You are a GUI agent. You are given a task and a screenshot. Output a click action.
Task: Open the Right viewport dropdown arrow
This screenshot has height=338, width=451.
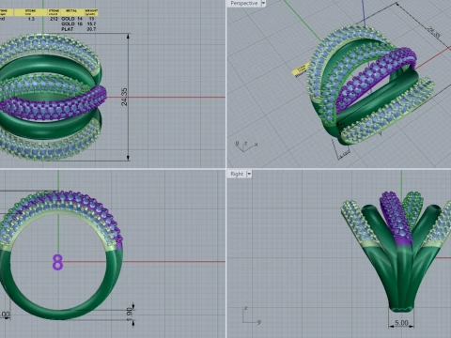point(249,174)
